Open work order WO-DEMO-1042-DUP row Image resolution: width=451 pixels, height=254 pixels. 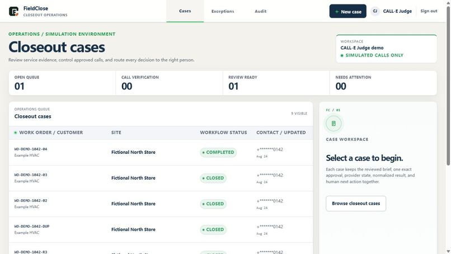pyautogui.click(x=161, y=229)
